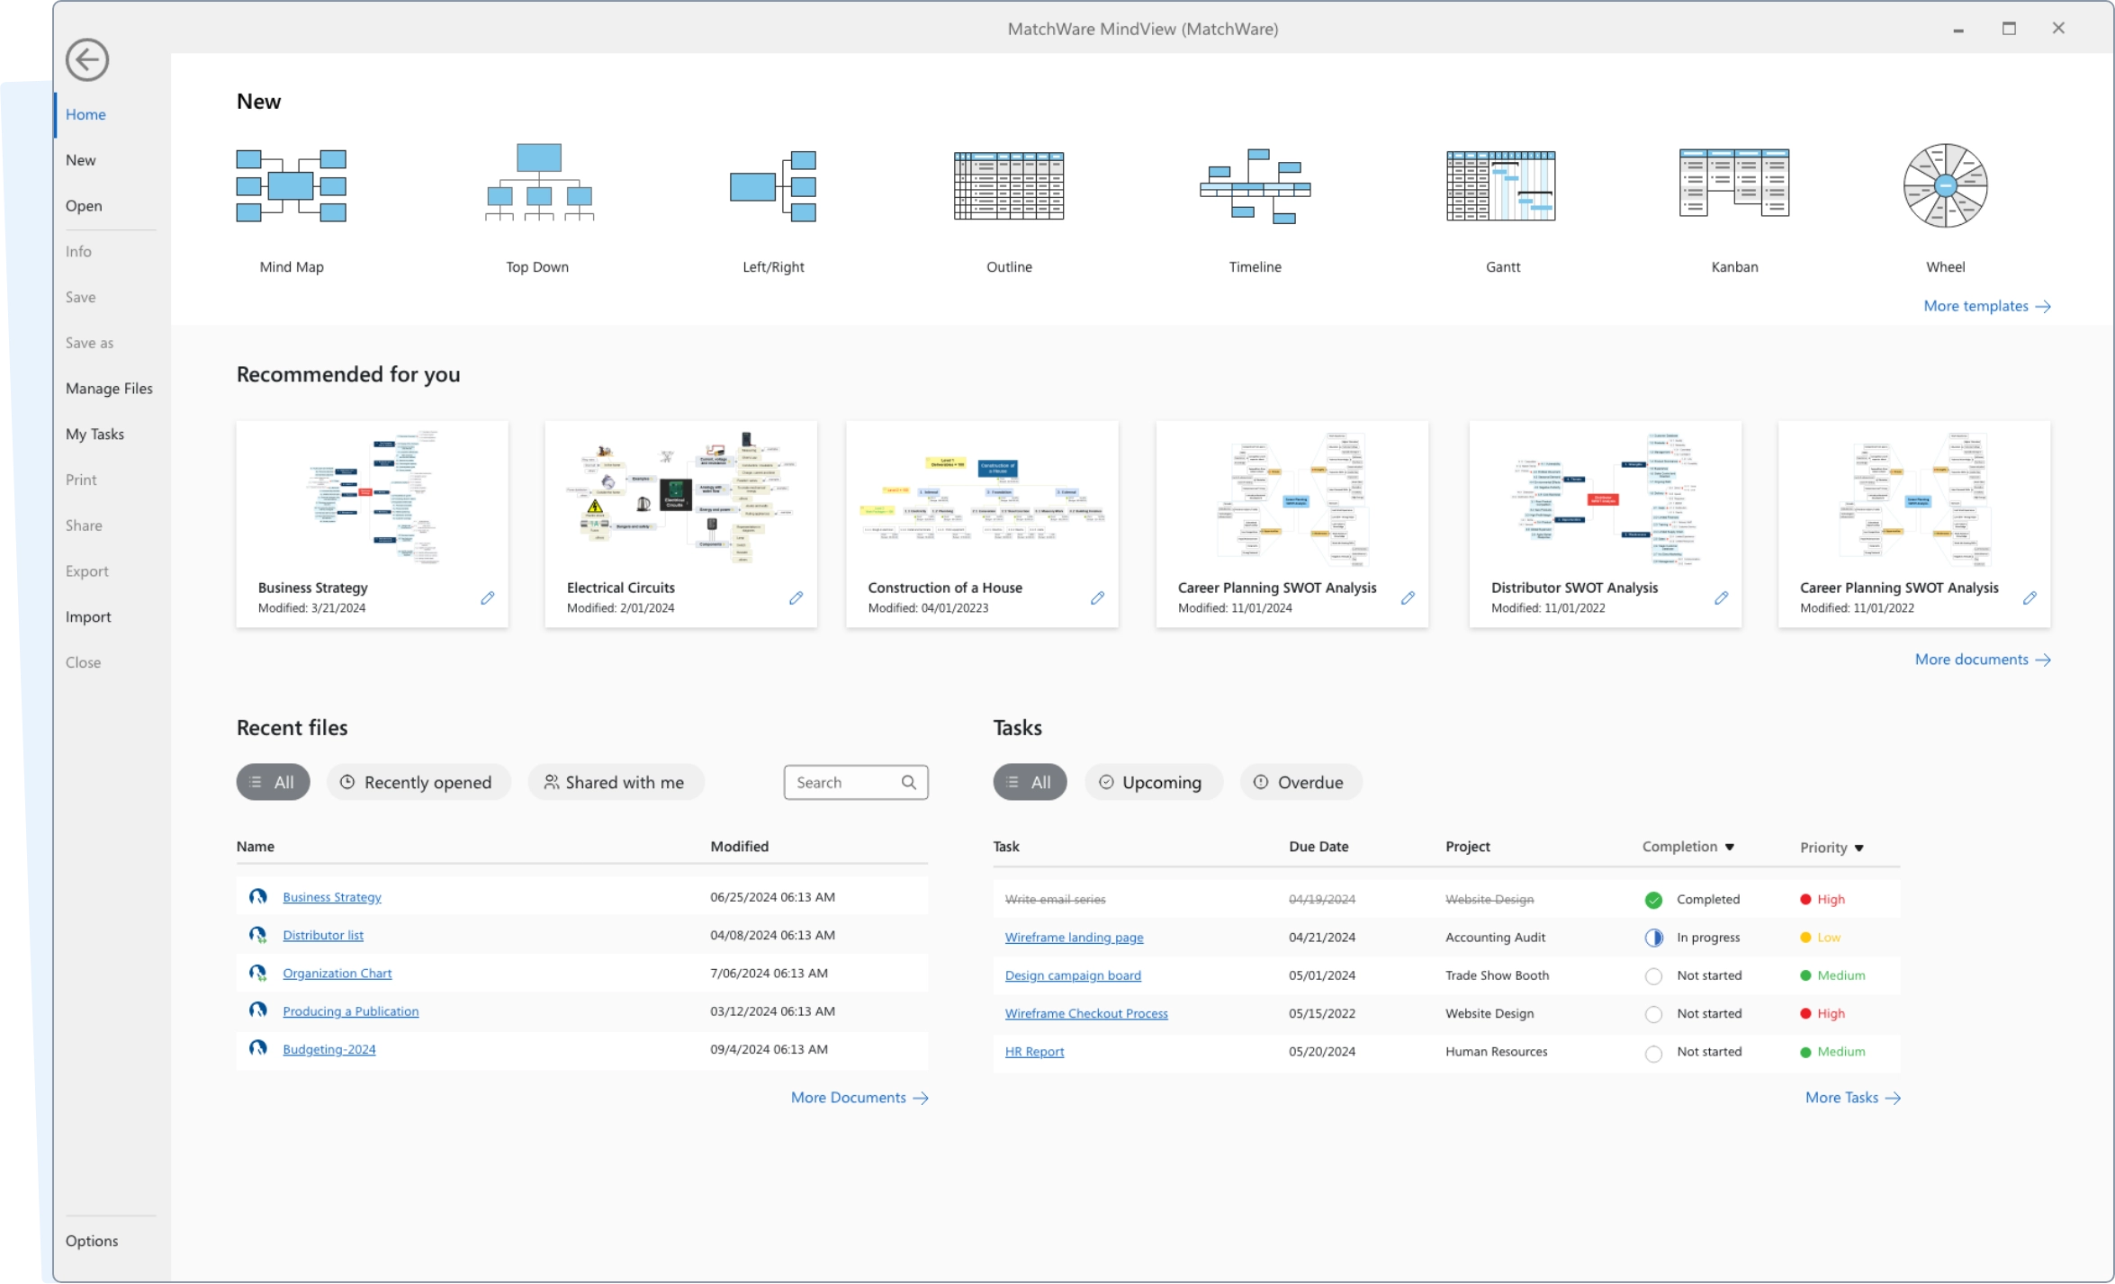Select Open in the sidebar
This screenshot has width=2115, height=1284.
(84, 206)
